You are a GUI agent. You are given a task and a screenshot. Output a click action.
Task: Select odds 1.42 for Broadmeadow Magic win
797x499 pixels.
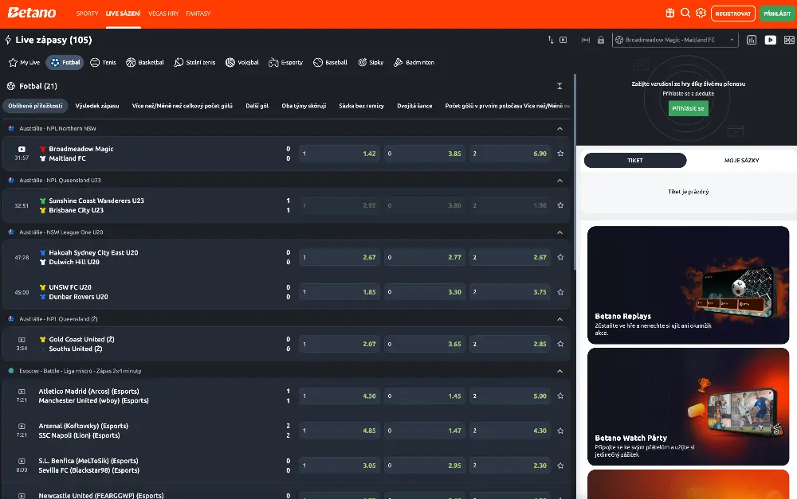pyautogui.click(x=340, y=154)
